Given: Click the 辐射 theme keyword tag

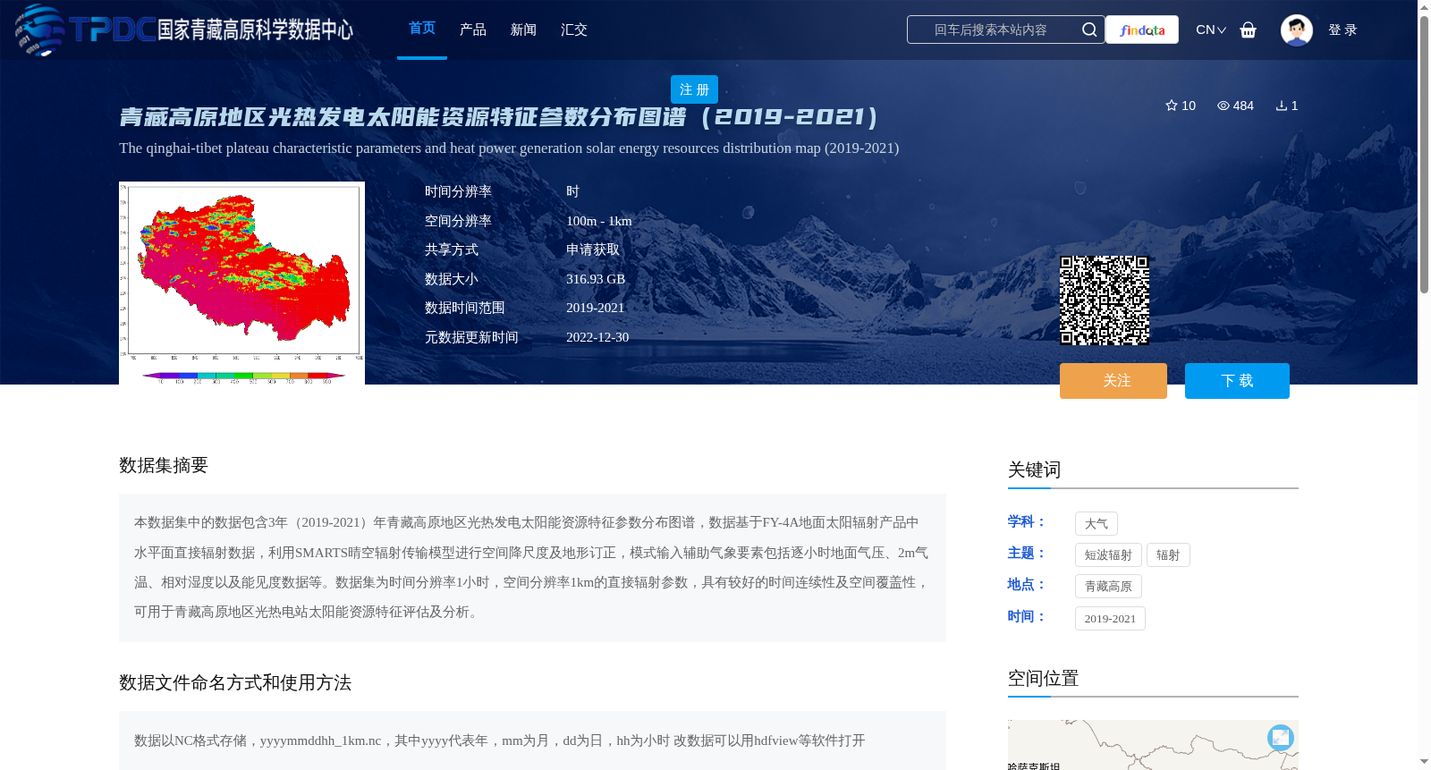Looking at the screenshot, I should [x=1168, y=555].
